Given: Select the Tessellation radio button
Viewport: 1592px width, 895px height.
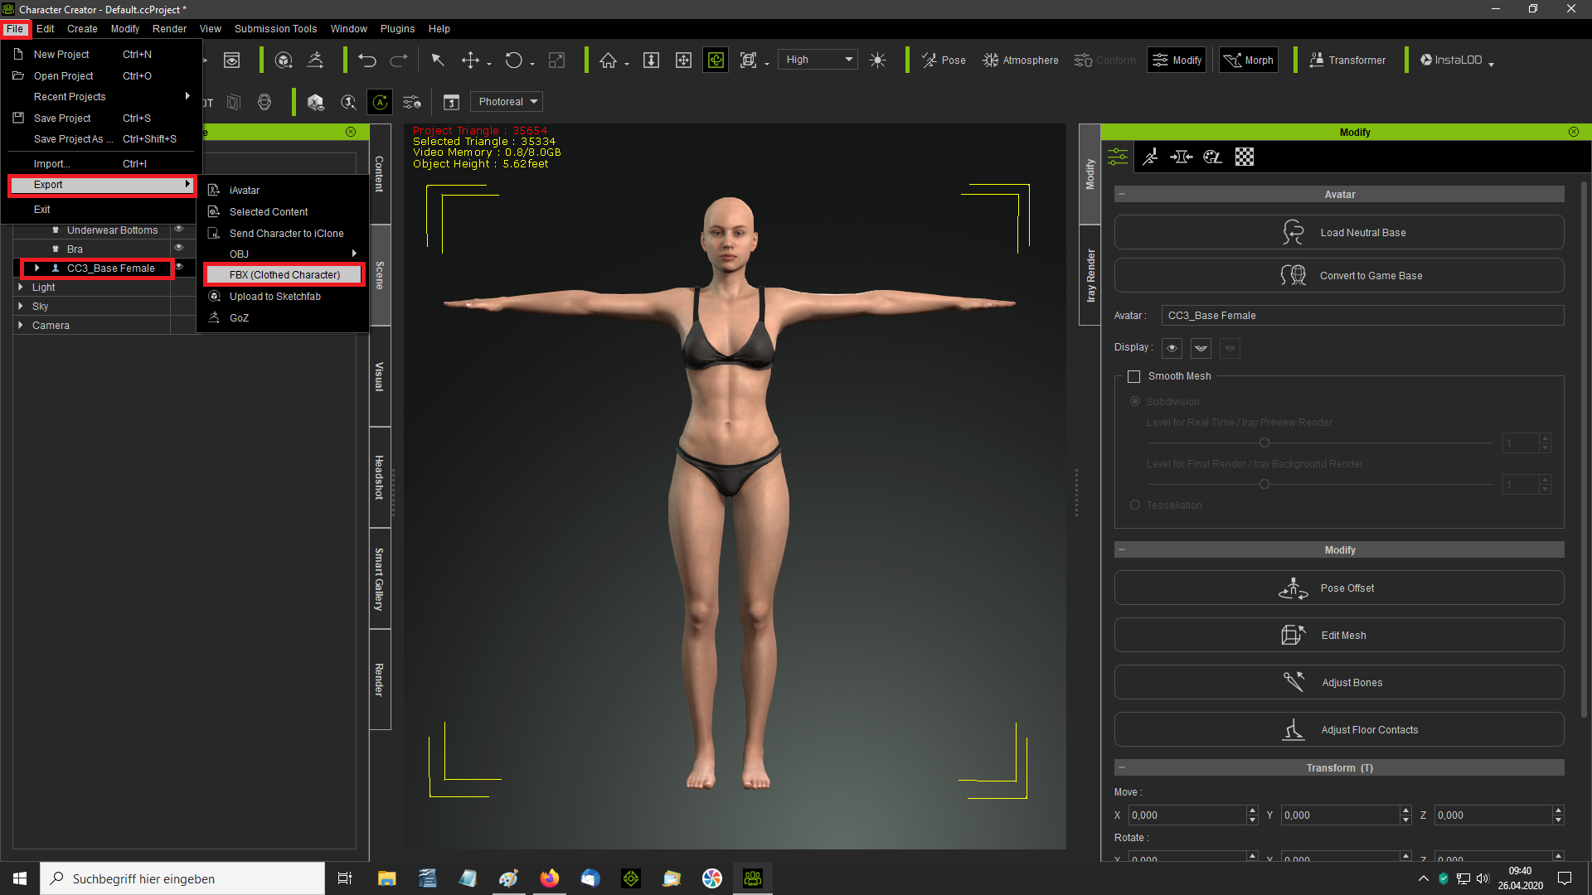Looking at the screenshot, I should coord(1135,505).
